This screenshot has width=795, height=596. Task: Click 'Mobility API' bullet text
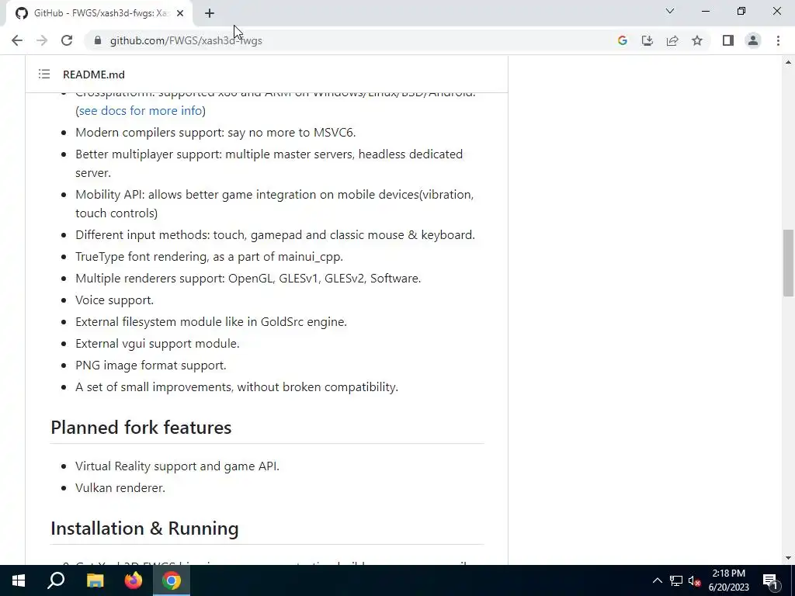274,204
